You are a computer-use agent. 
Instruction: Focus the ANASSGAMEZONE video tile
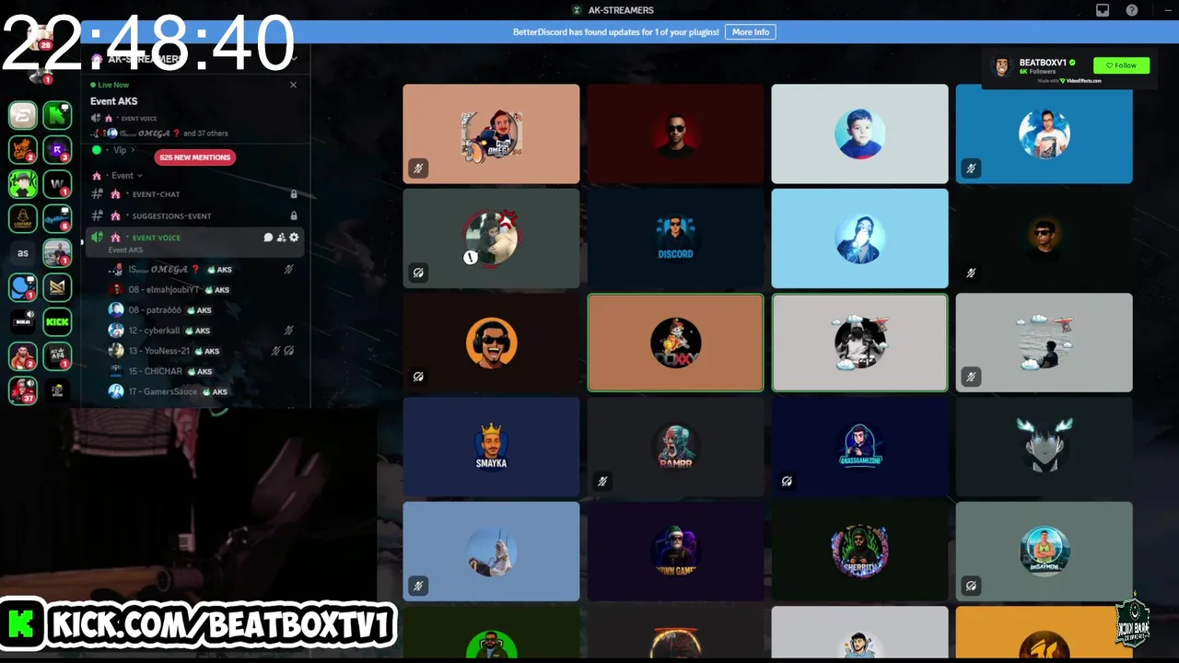click(x=859, y=447)
